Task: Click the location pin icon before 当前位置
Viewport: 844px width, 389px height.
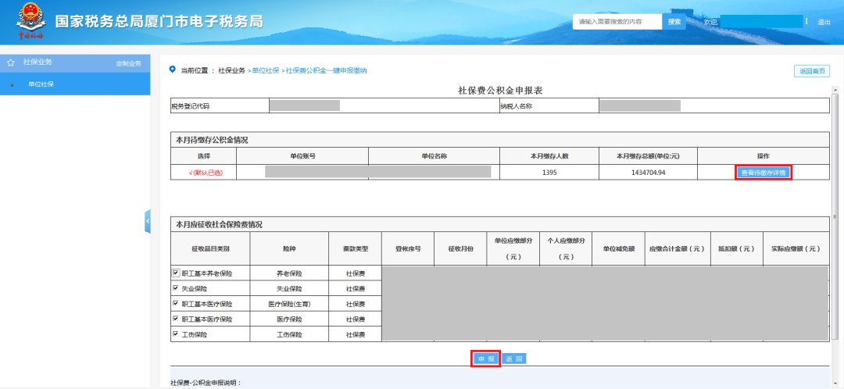Action: pyautogui.click(x=172, y=70)
